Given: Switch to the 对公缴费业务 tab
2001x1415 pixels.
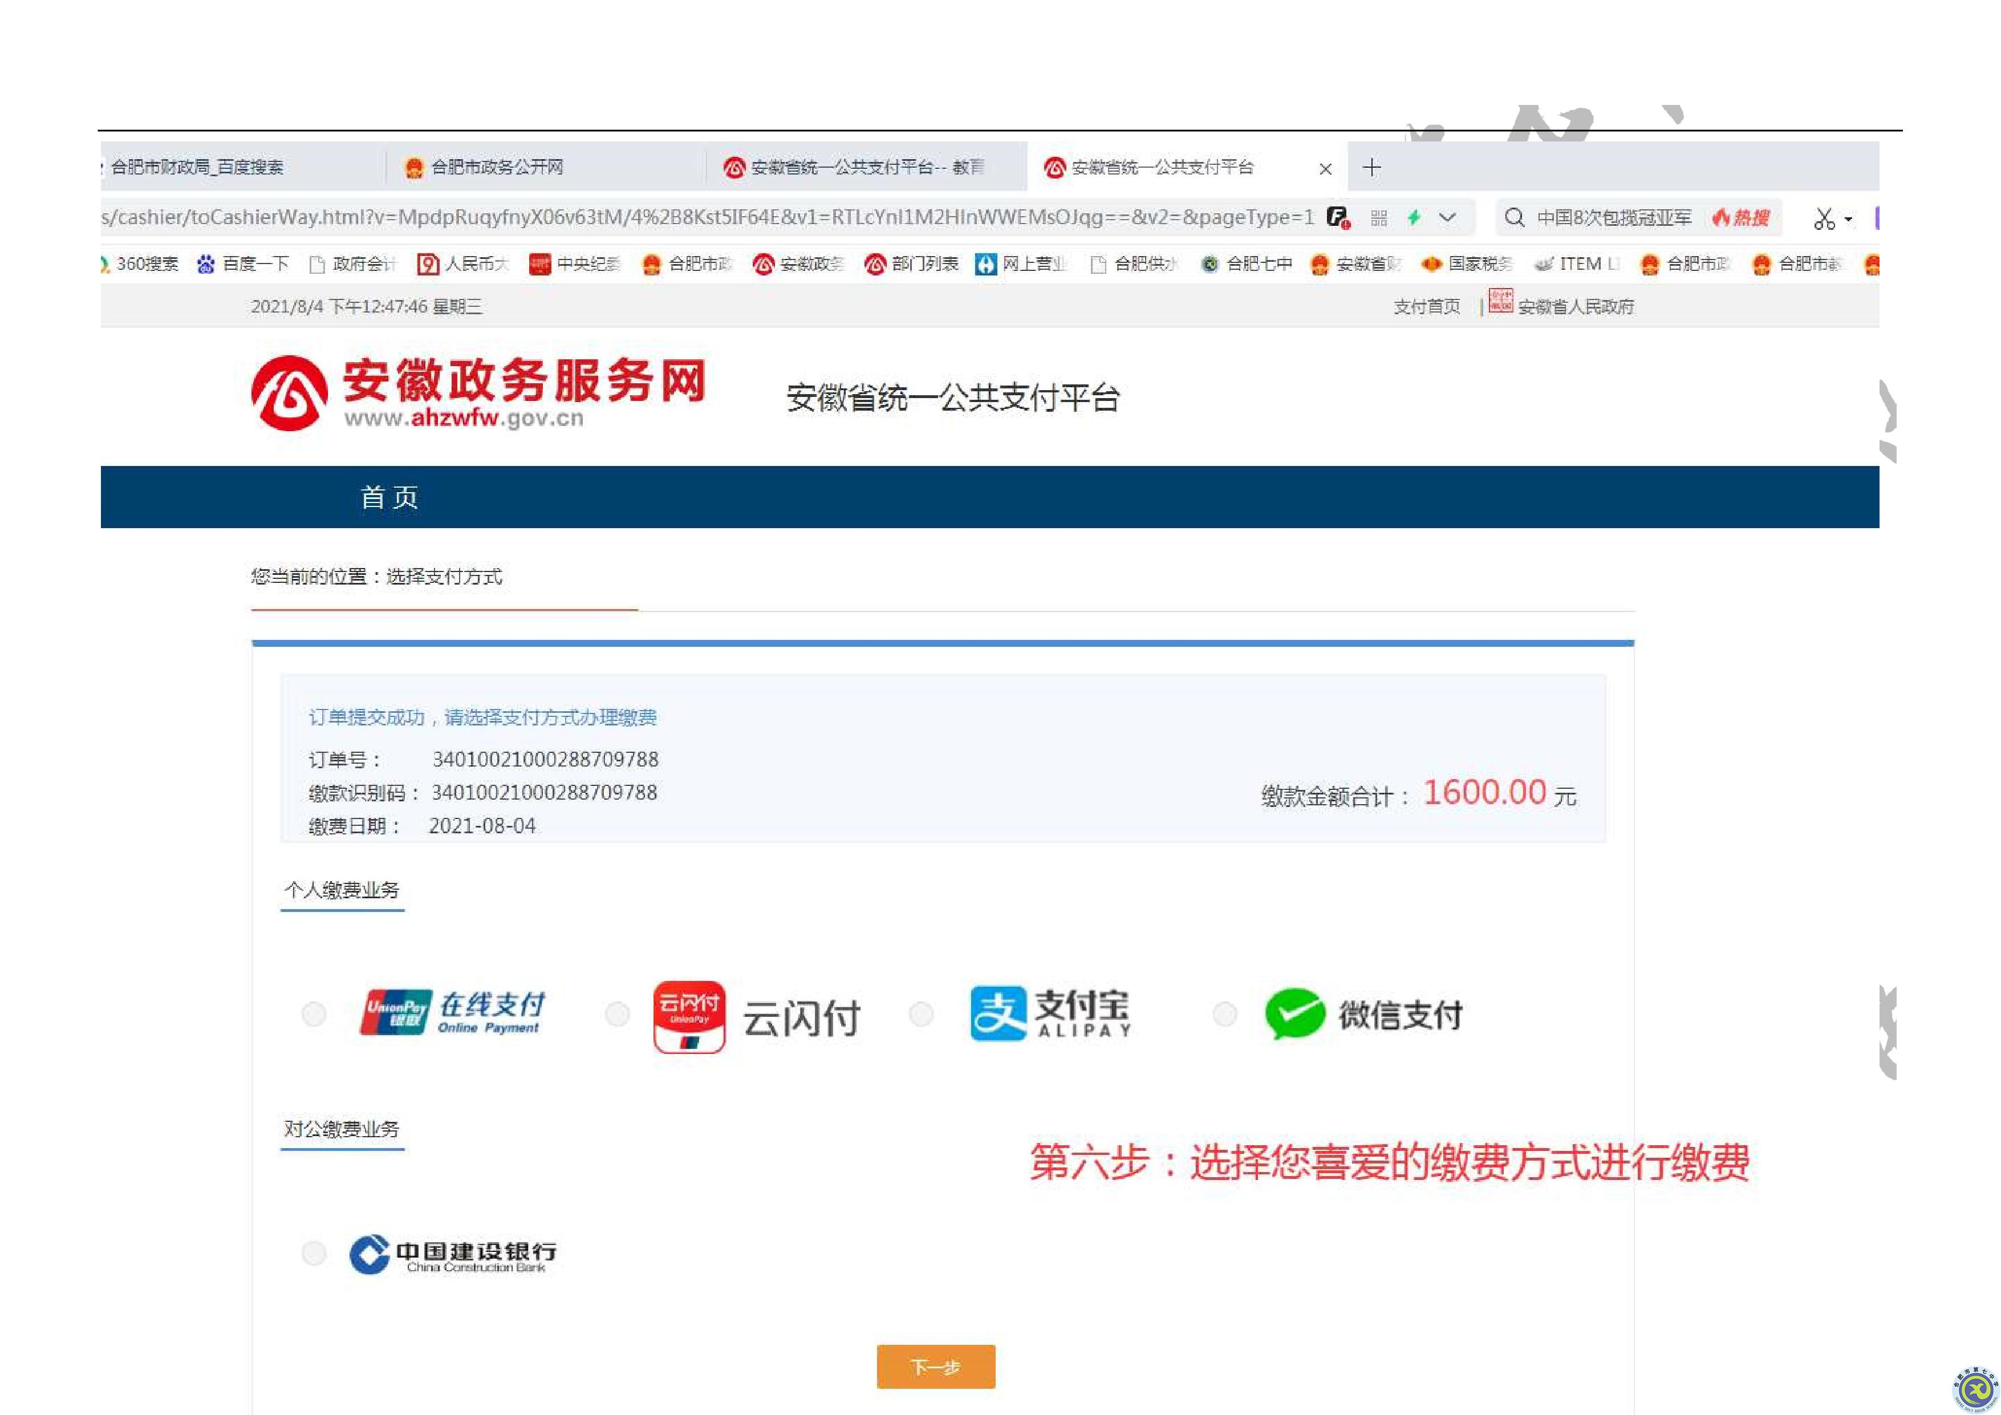Looking at the screenshot, I should pyautogui.click(x=342, y=1128).
